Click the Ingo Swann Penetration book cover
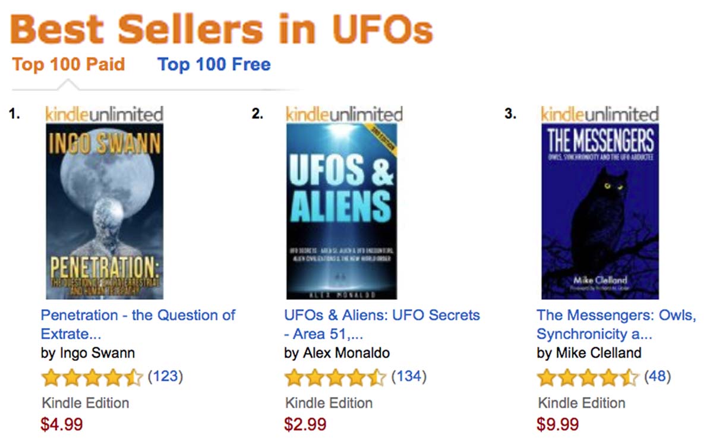This screenshot has height=444, width=713. [105, 211]
